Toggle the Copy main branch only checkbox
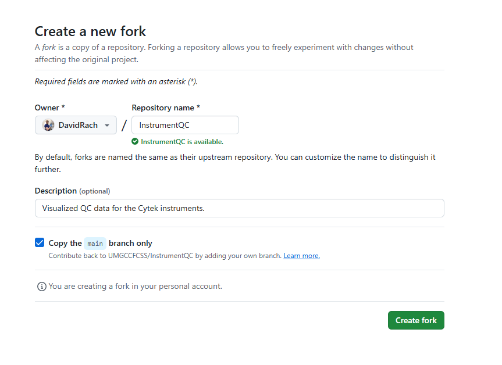 (40, 243)
